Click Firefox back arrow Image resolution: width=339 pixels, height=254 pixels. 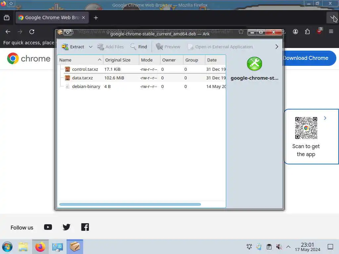tap(8, 32)
